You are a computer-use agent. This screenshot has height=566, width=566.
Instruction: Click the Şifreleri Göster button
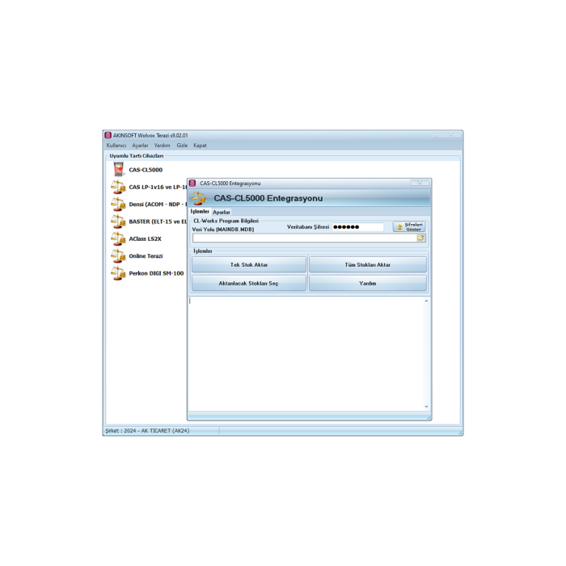pos(409,226)
